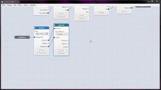Click the Путь файла output port

(48, 13)
